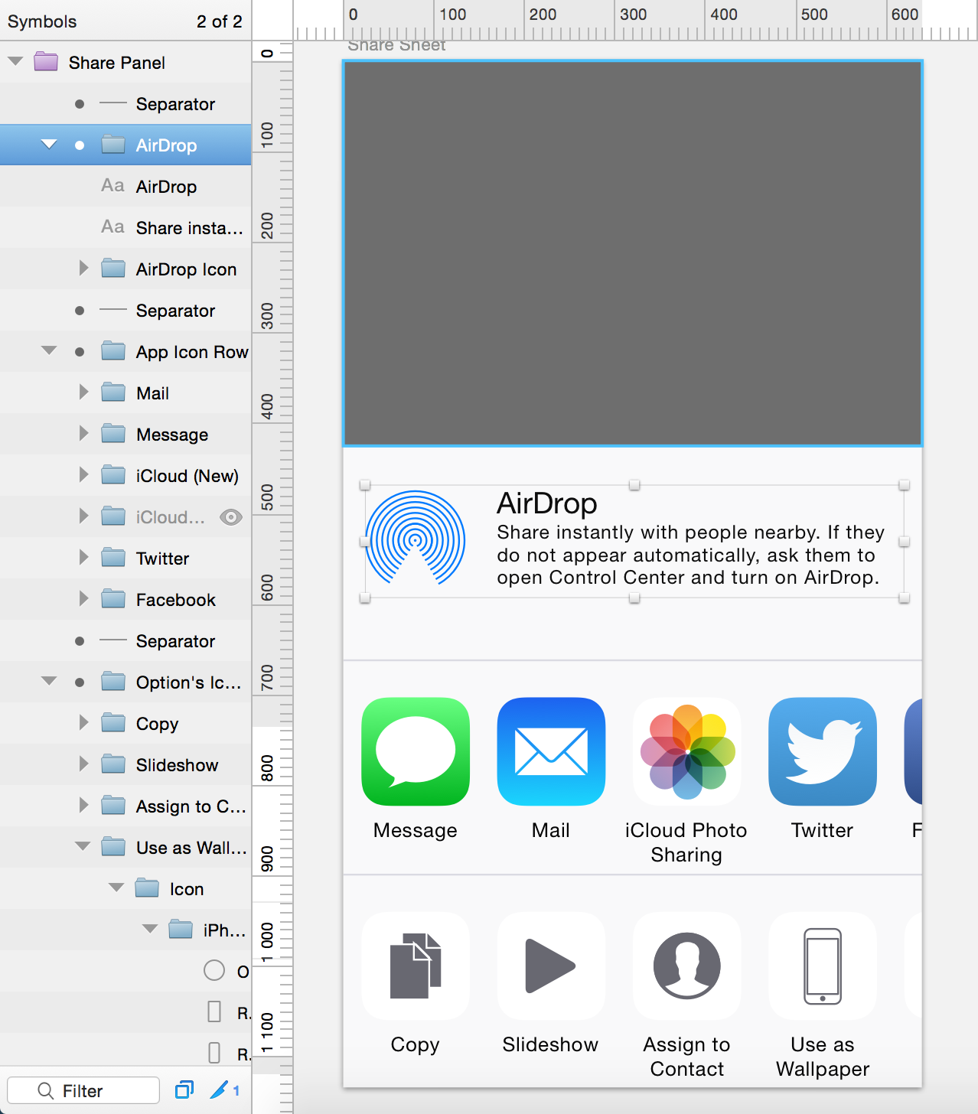This screenshot has height=1114, width=978.
Task: Click the gray image placeholder rectangle
Action: pyautogui.click(x=632, y=252)
